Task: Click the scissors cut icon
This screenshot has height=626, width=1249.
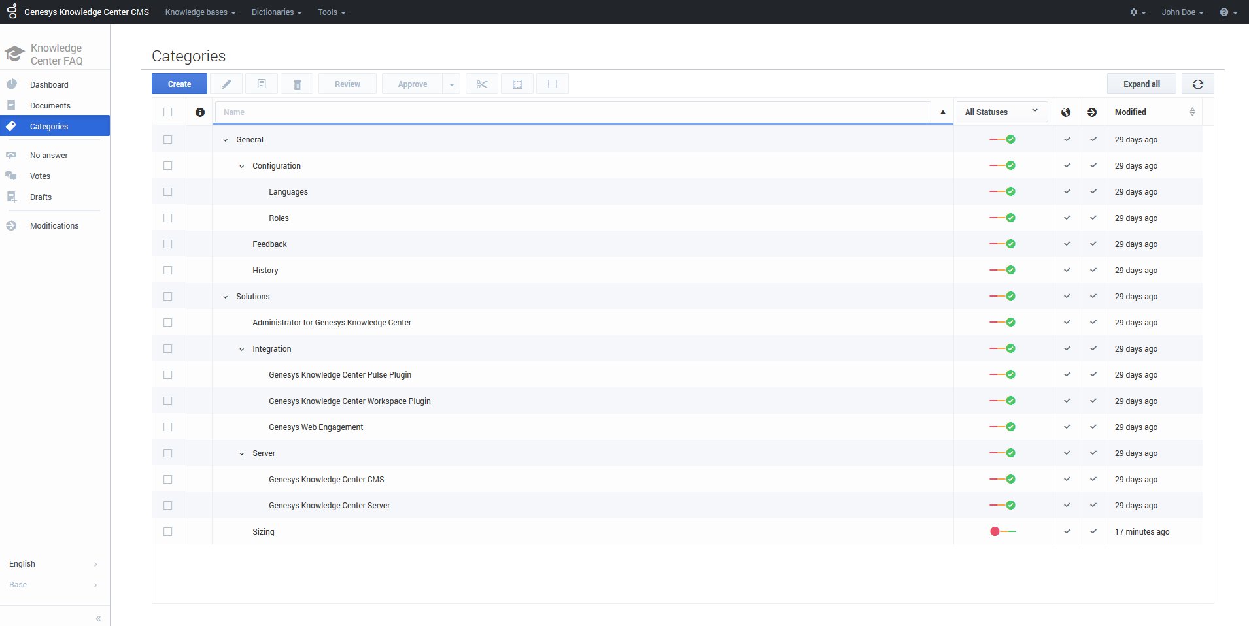Action: [x=482, y=84]
